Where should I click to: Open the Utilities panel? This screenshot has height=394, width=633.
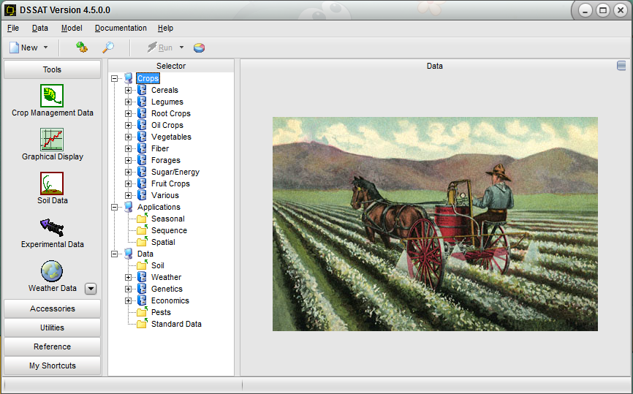coord(52,327)
